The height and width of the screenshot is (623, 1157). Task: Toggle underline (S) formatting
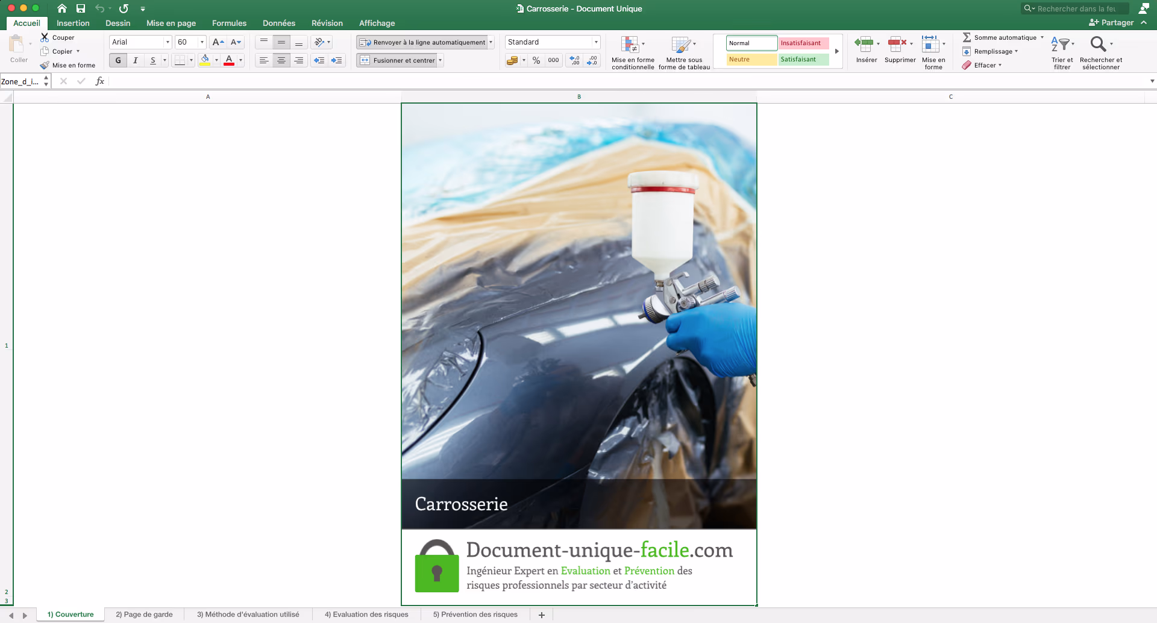coord(153,60)
